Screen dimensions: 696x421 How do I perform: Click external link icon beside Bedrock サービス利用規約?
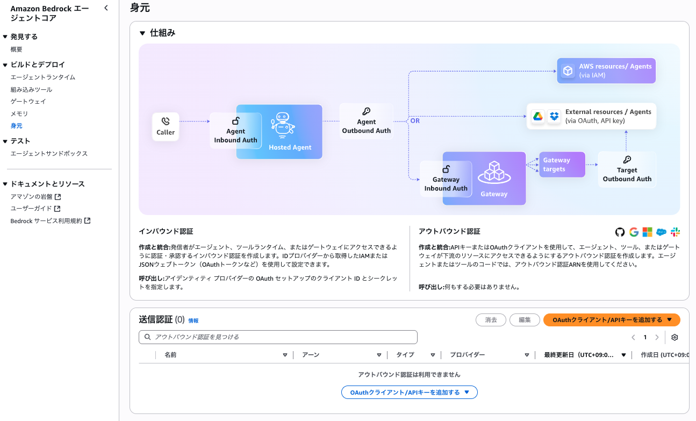pos(88,220)
